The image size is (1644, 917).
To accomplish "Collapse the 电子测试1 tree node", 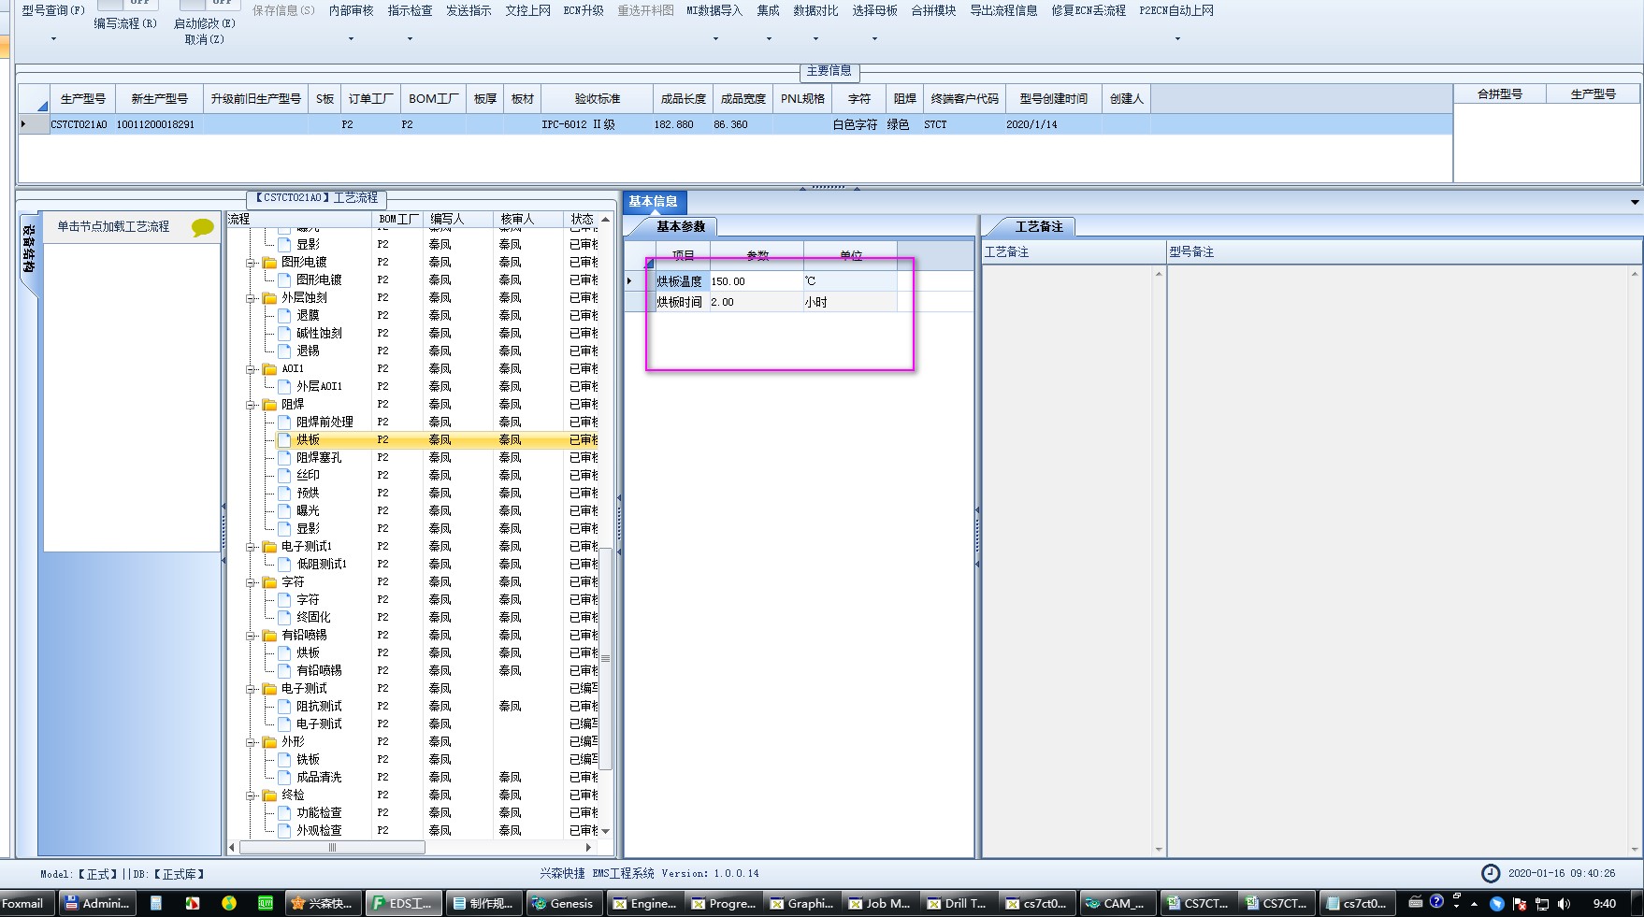I will [x=251, y=547].
